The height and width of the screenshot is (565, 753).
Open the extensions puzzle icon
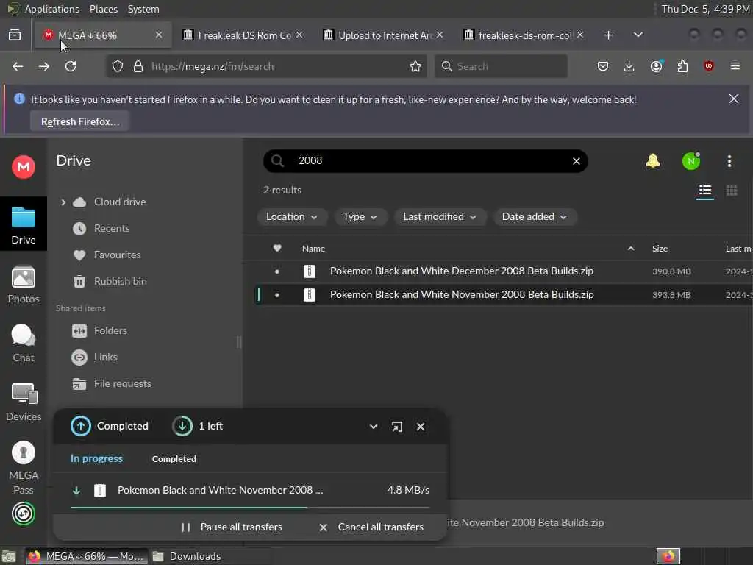(682, 66)
